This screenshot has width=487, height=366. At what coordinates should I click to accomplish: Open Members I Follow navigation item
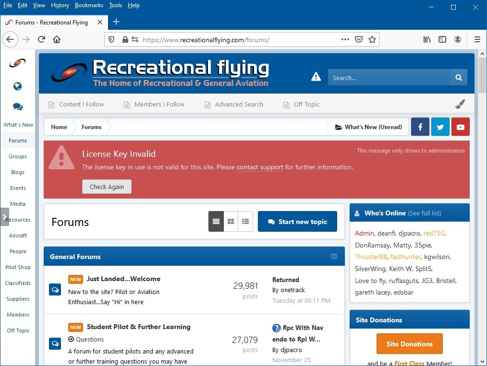point(154,105)
